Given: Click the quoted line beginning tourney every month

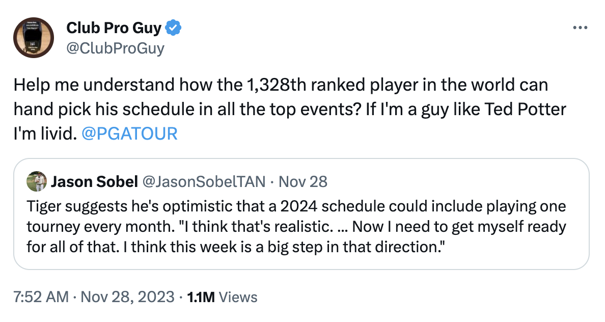Looking at the screenshot, I should [296, 227].
